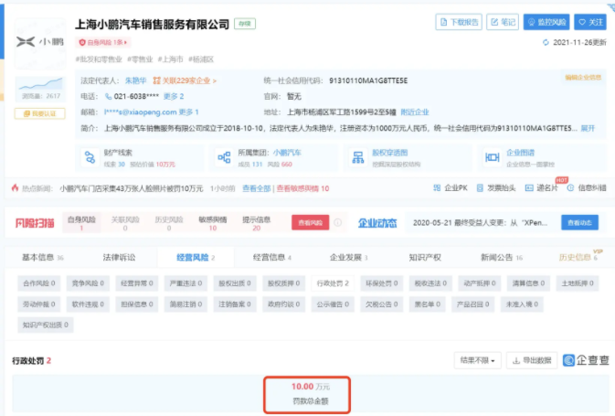Open 笔记 note button
The image size is (615, 416).
click(x=503, y=22)
